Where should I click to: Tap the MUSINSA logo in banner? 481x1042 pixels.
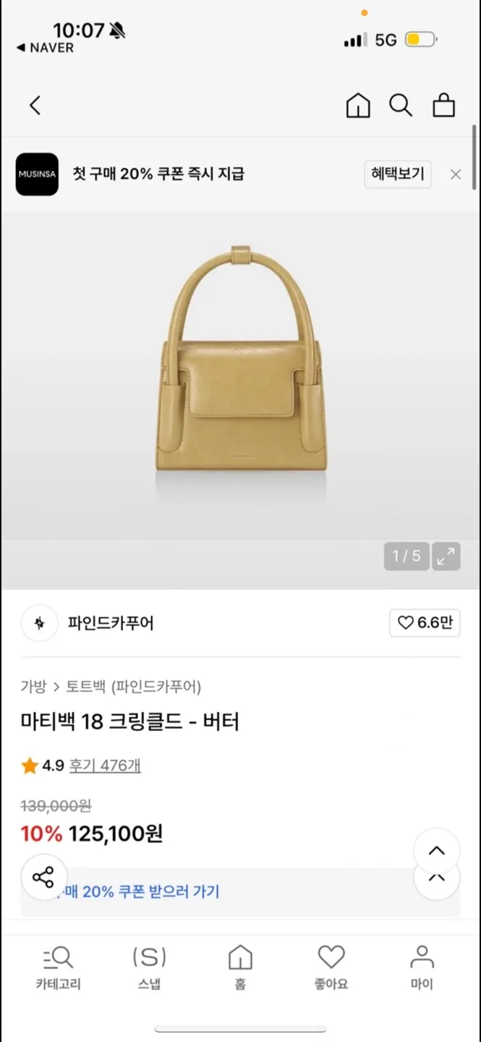[x=37, y=174]
